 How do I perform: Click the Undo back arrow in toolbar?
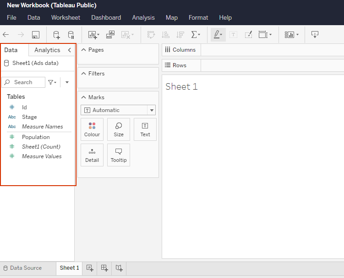(x=5, y=35)
